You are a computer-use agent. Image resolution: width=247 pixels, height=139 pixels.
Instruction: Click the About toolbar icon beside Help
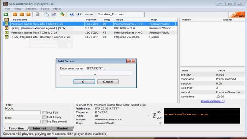79,14
